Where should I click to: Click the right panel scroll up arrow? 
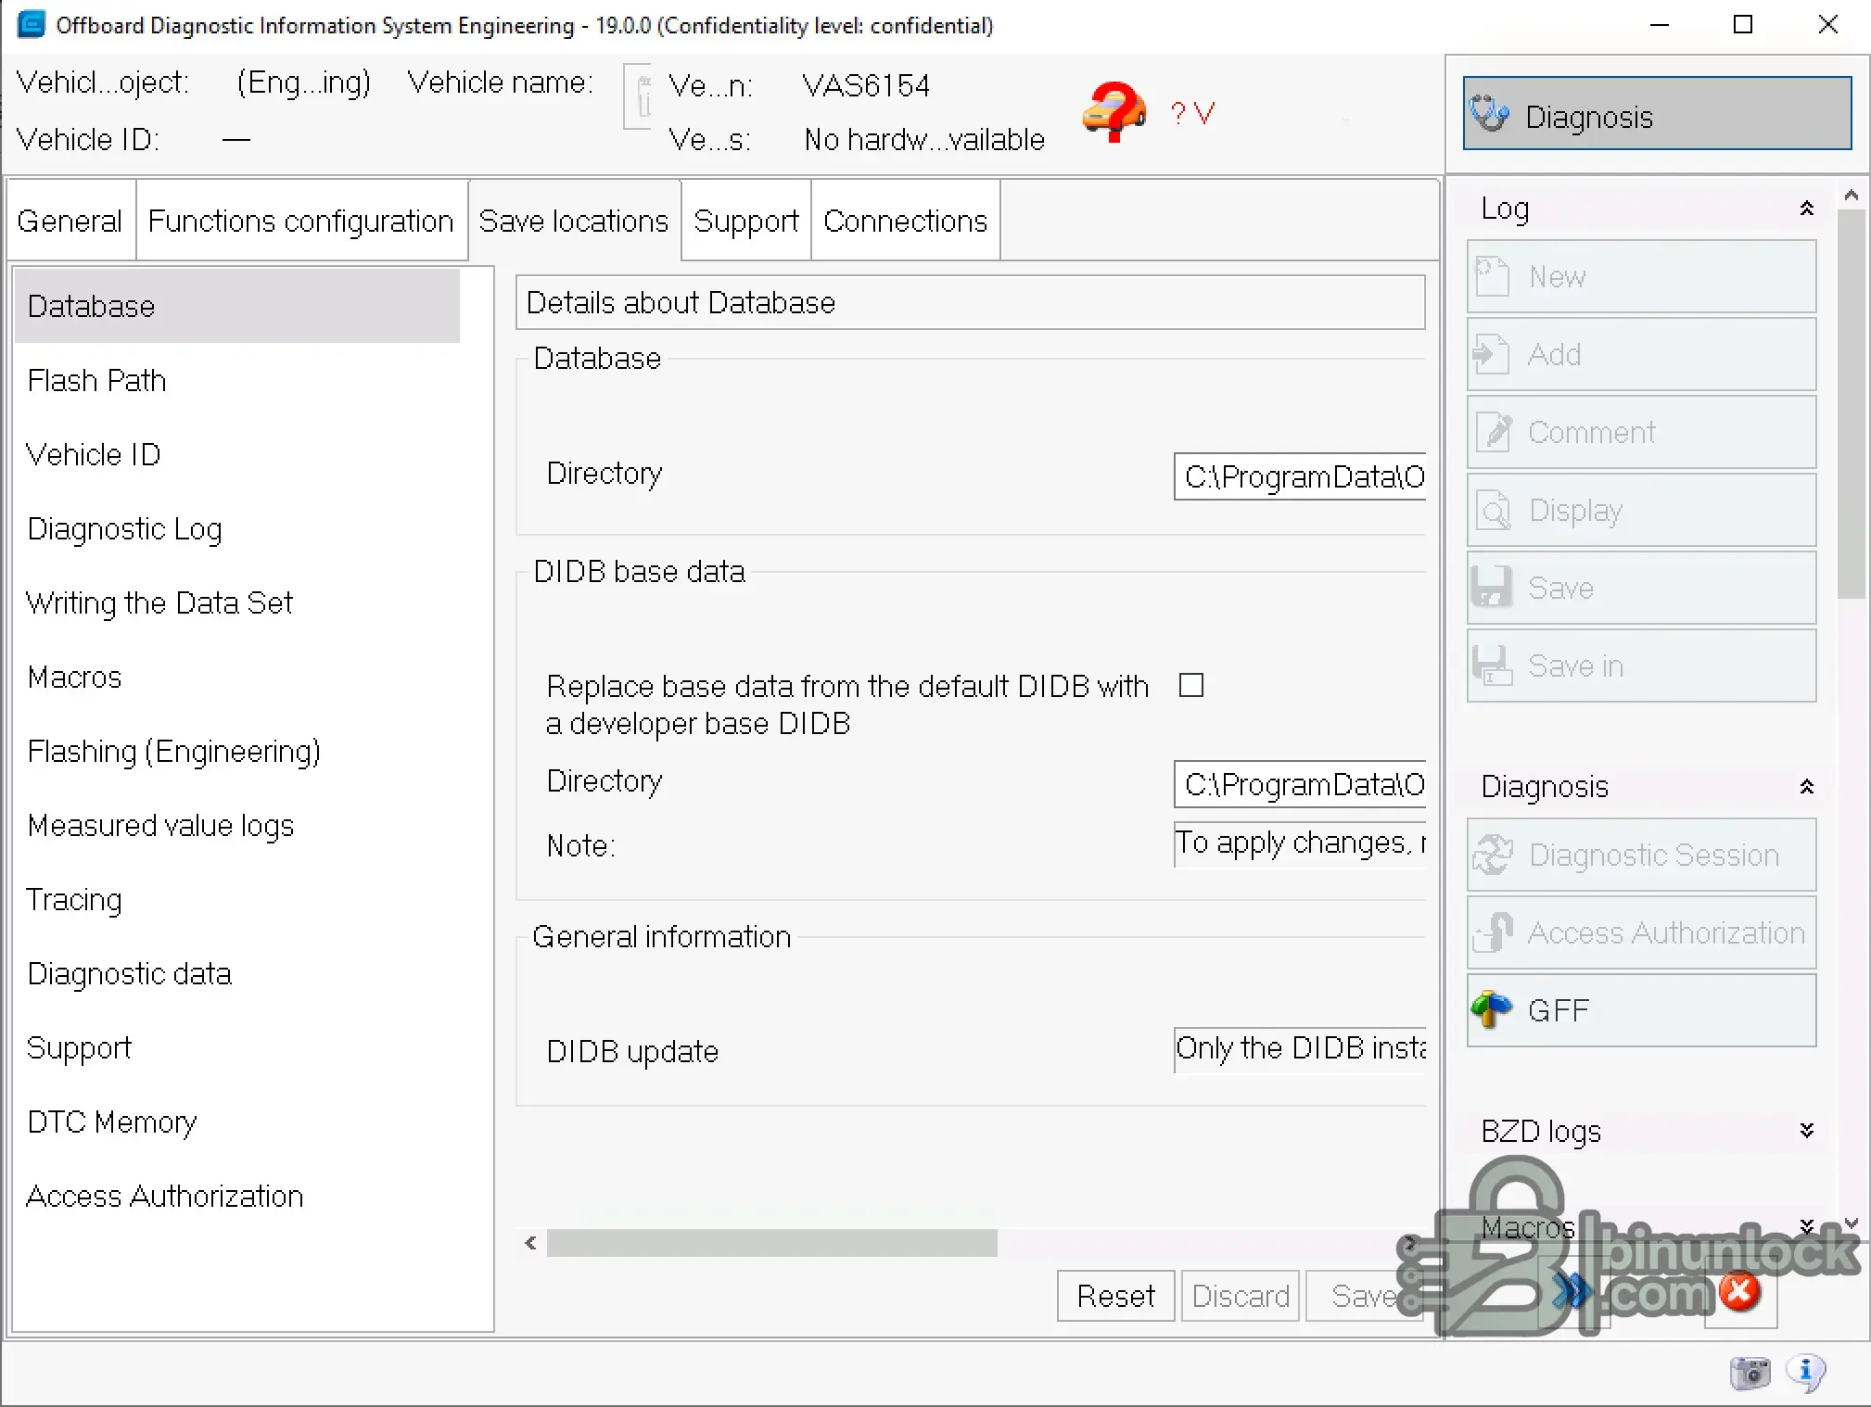click(x=1851, y=195)
